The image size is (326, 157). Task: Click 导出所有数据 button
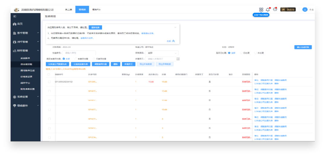point(145,64)
